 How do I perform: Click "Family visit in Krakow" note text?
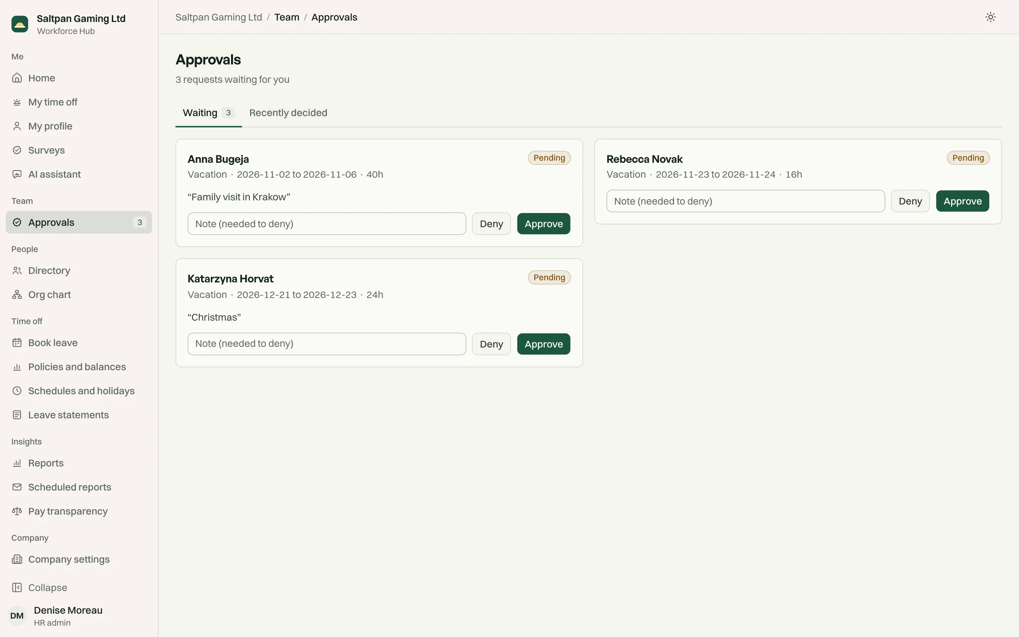pos(239,197)
